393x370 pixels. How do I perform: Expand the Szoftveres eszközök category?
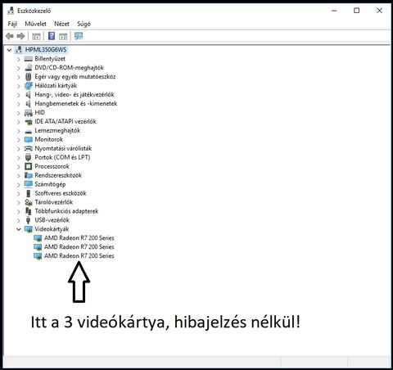[19, 193]
